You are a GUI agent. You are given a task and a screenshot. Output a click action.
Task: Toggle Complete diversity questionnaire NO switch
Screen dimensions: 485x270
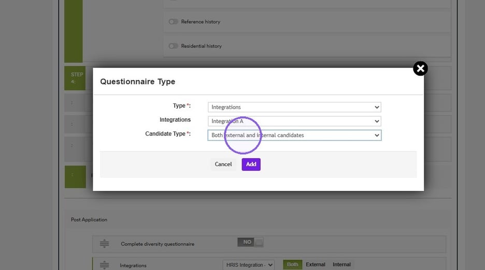251,242
